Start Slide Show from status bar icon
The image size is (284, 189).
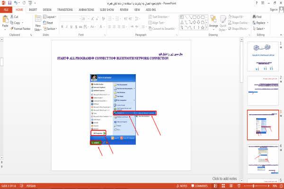pos(239,186)
